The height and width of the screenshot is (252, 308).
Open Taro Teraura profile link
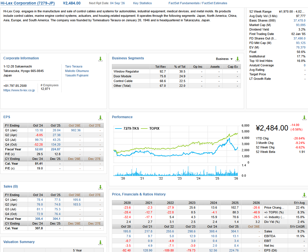pos(74,66)
